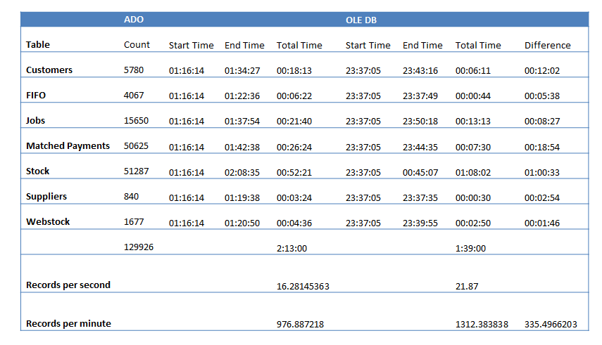Click the OLE DB total 1:39:00
The image size is (602, 345).
coord(470,248)
